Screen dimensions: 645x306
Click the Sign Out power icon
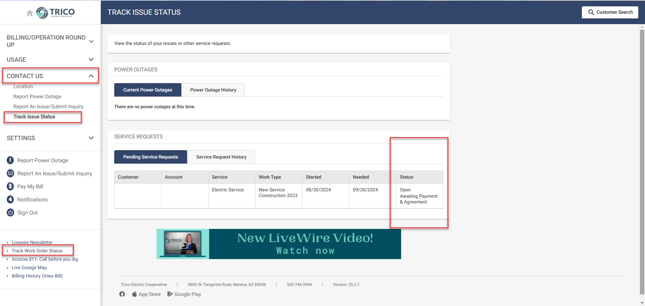point(10,212)
